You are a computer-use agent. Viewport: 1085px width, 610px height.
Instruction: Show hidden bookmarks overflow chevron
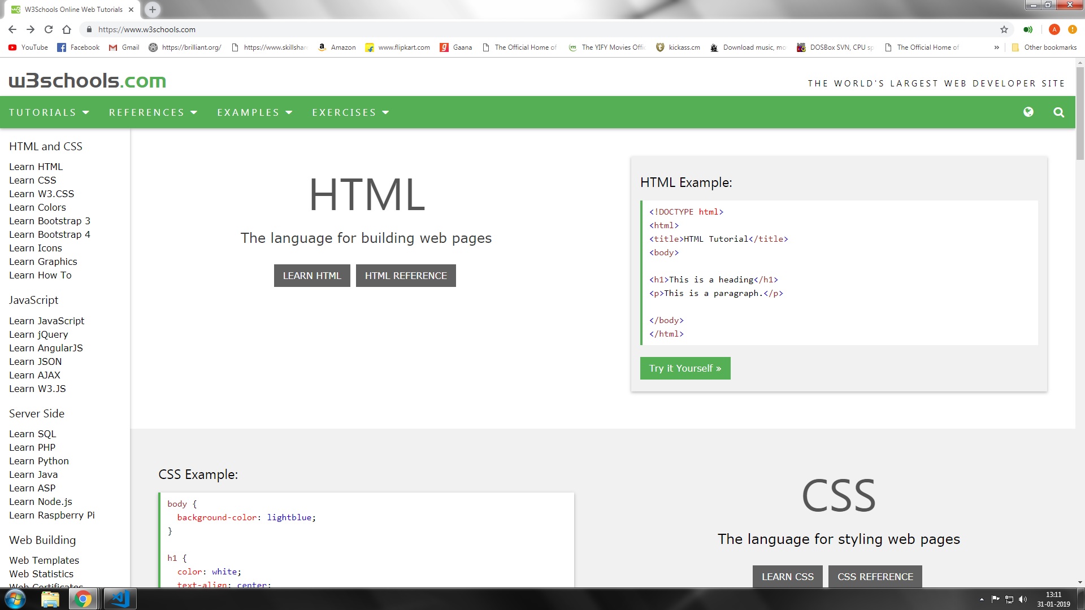coord(996,47)
